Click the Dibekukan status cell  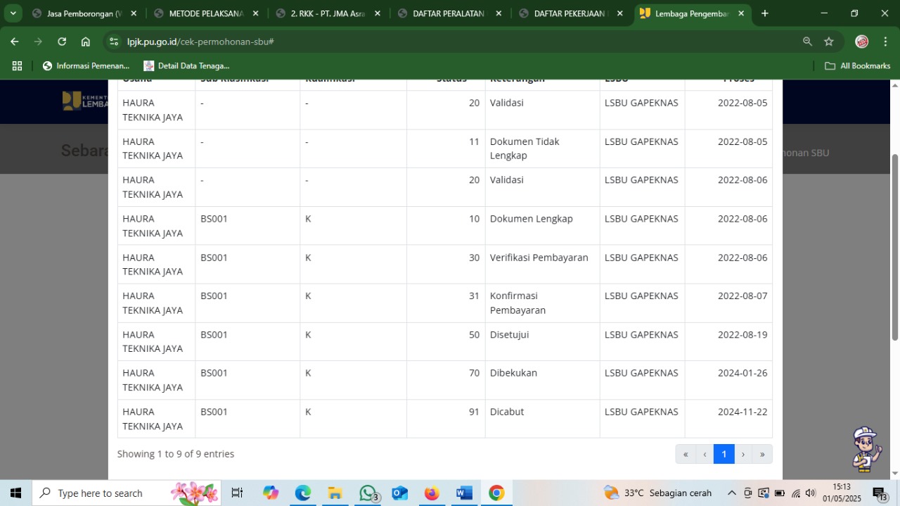click(543, 380)
